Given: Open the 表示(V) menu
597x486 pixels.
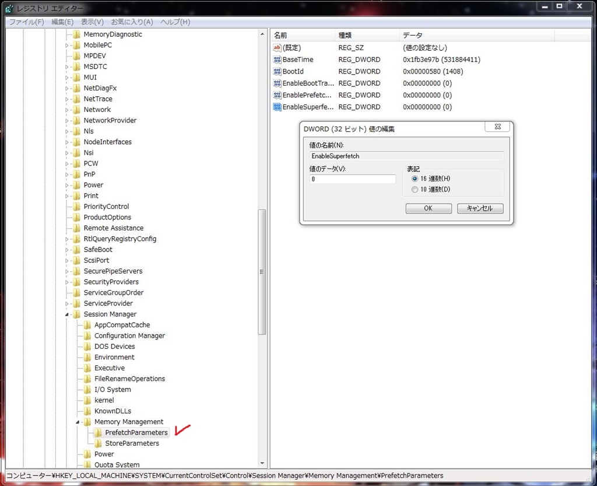Looking at the screenshot, I should click(x=92, y=22).
